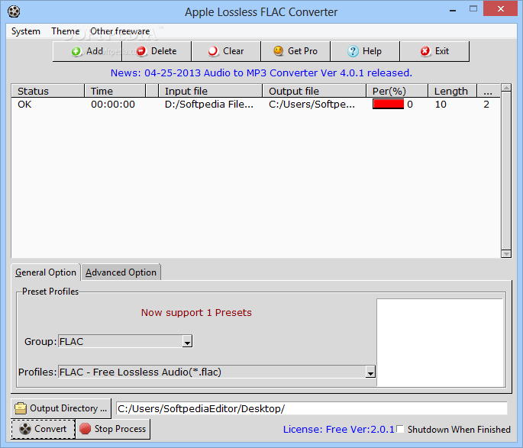Click the Now support 1 Presets text

pyautogui.click(x=196, y=313)
